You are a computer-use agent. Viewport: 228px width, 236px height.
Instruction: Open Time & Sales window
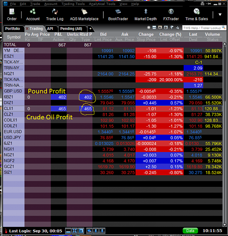coord(197,15)
